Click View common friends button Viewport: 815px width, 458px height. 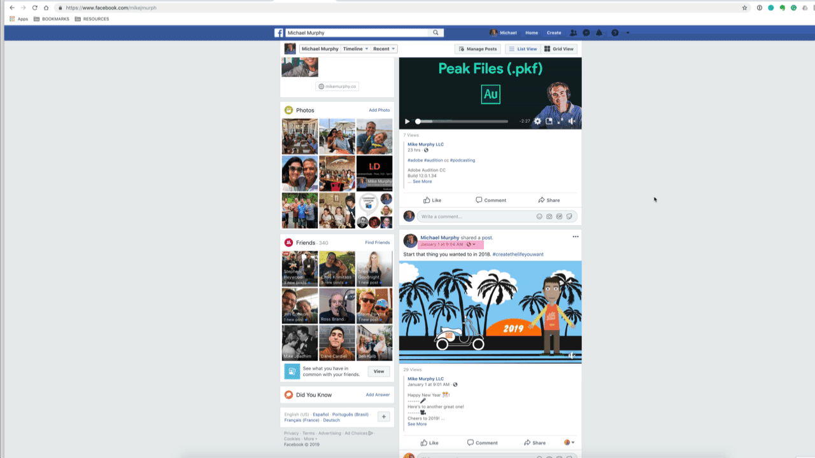click(x=379, y=371)
